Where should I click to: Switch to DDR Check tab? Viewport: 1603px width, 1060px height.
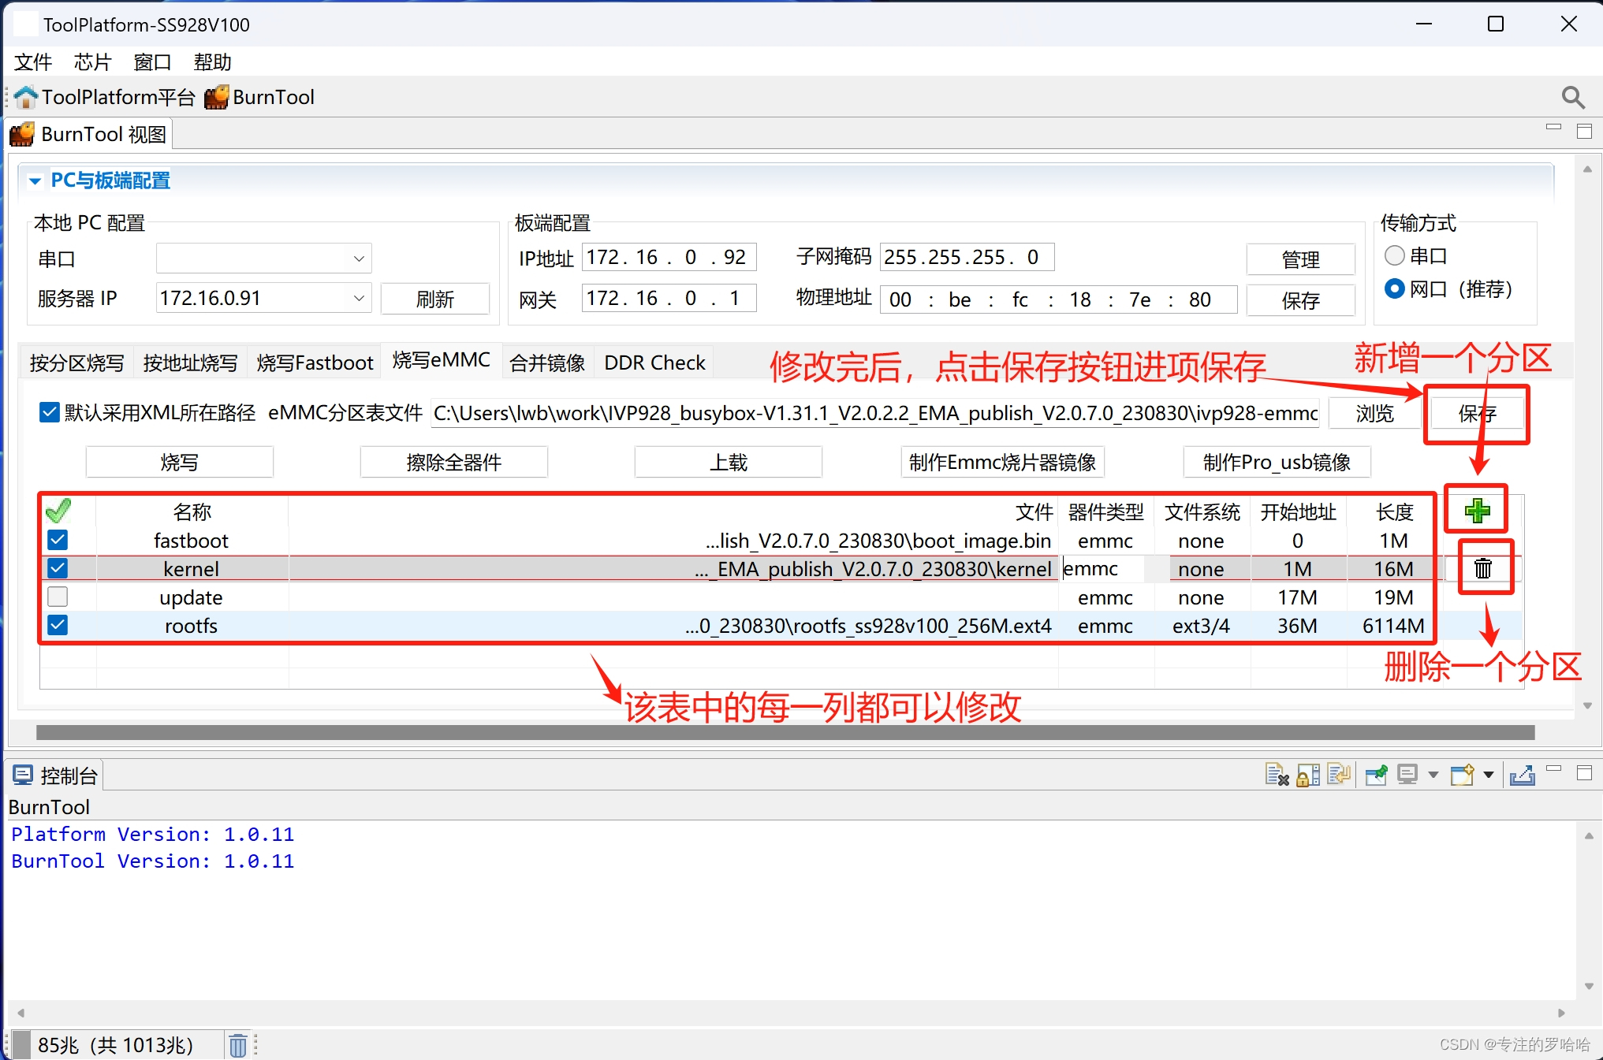654,363
